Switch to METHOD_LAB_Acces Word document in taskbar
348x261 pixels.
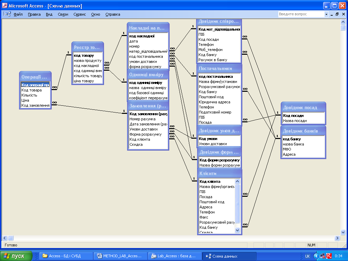pyautogui.click(x=121, y=256)
